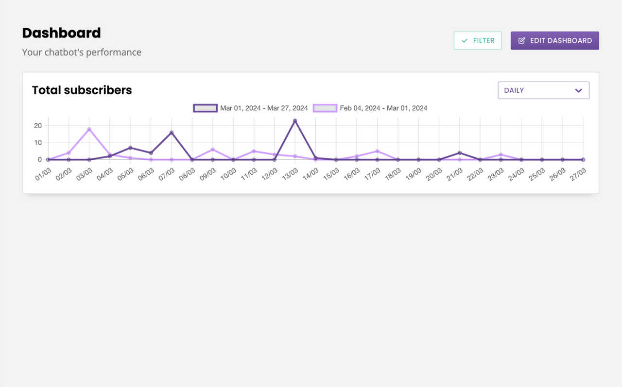Viewport: 622px width, 387px height.
Task: Click 'Your chatbot's performance' subtitle
Action: 82,52
